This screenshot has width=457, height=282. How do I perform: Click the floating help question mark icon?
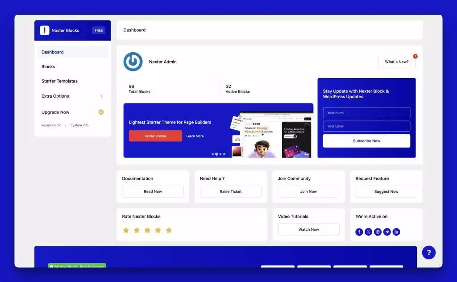(429, 253)
